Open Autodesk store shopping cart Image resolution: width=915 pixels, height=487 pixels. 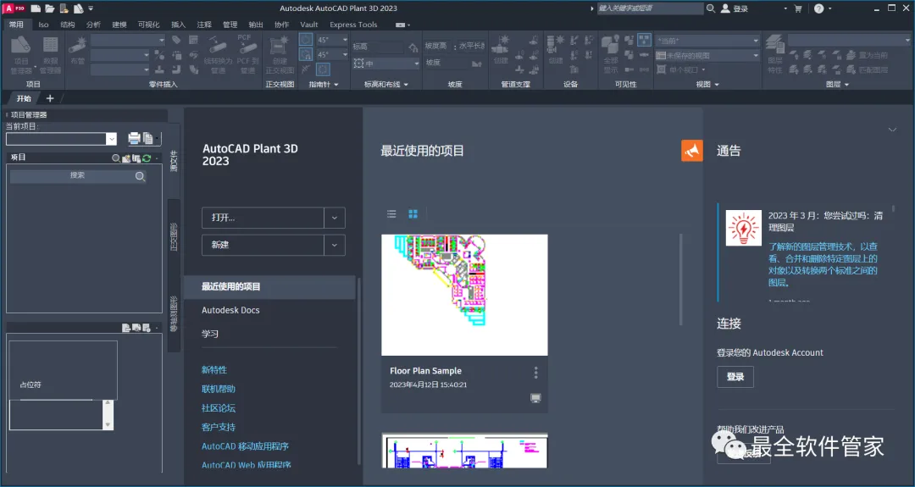tap(798, 8)
